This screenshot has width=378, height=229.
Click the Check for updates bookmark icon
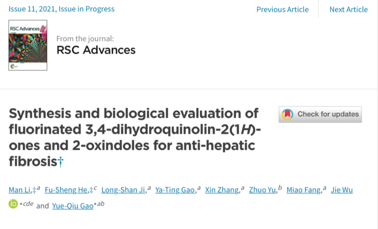point(288,114)
